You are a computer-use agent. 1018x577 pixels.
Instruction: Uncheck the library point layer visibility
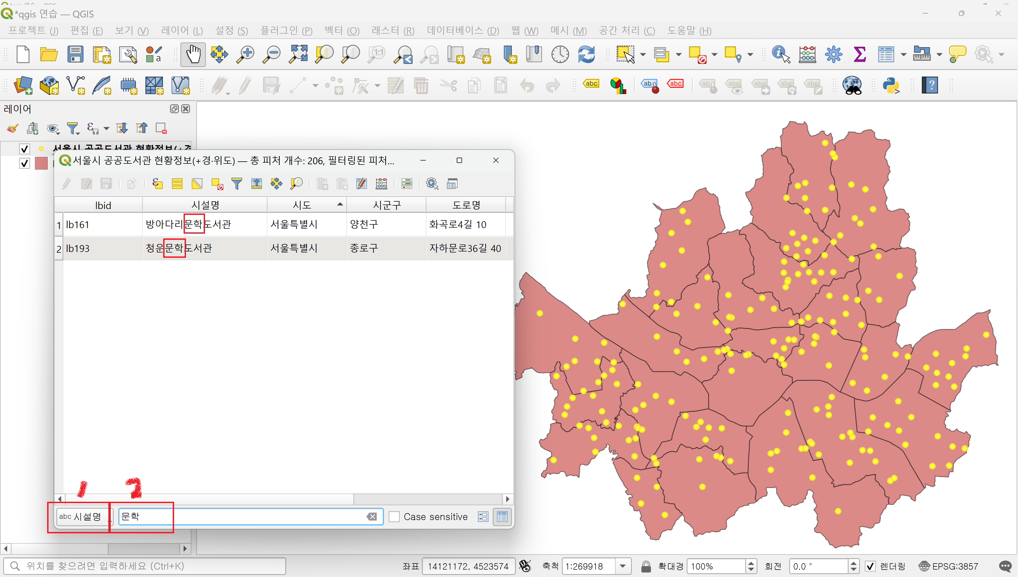(24, 149)
